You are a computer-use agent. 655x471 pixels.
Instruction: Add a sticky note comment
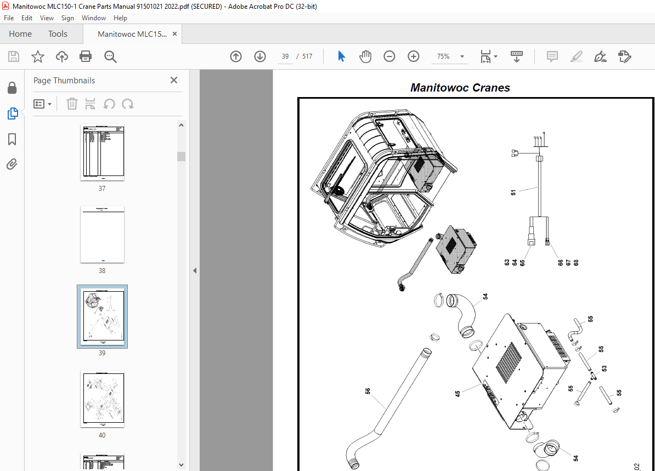[552, 56]
